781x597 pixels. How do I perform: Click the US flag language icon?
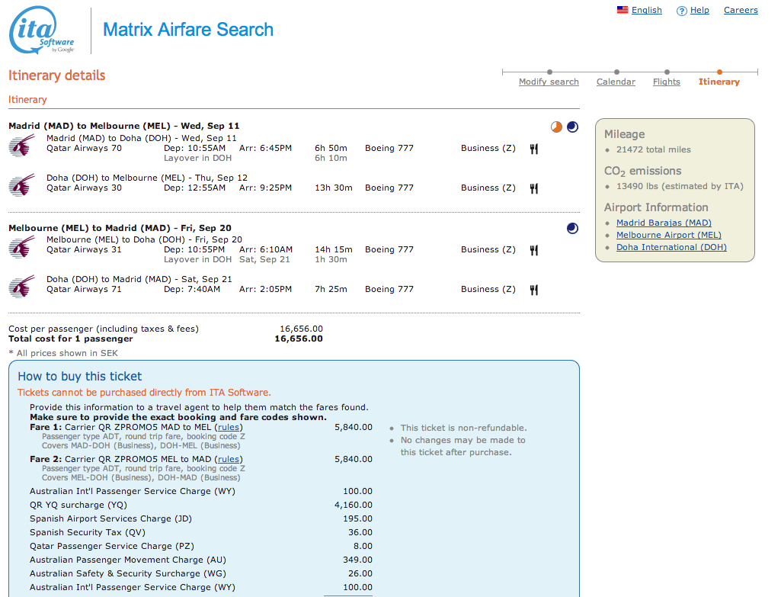point(623,10)
